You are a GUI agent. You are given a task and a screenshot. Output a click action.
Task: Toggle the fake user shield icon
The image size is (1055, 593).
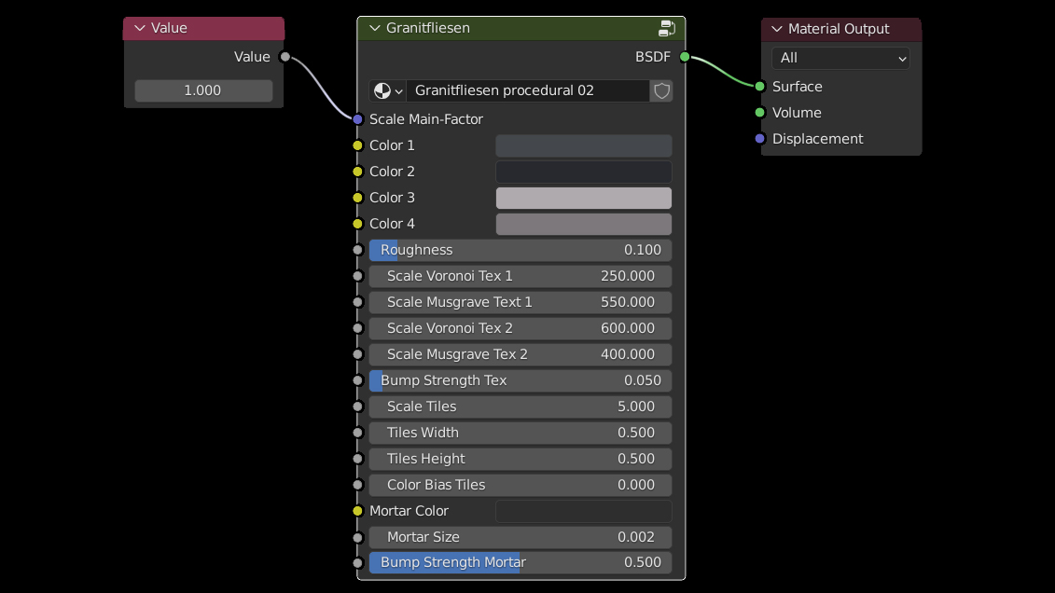661,90
